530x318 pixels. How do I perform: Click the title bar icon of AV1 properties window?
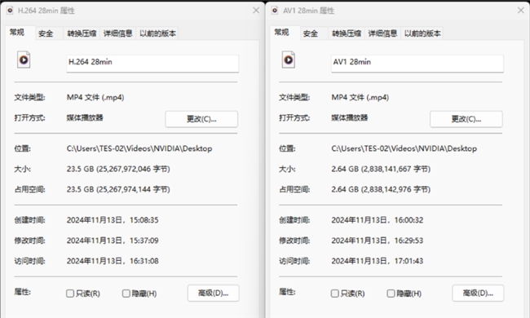(x=275, y=11)
